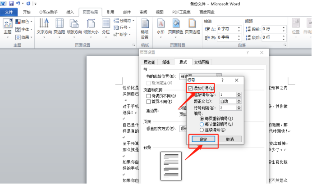Switch to the 邮件 ribbon tab

127,12
